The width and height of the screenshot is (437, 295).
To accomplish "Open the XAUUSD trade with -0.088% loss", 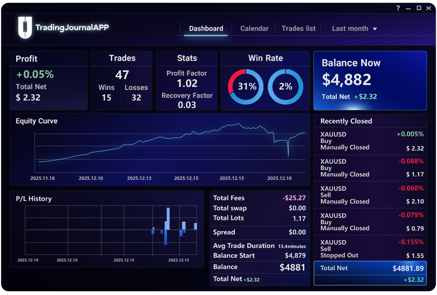I will [370, 168].
